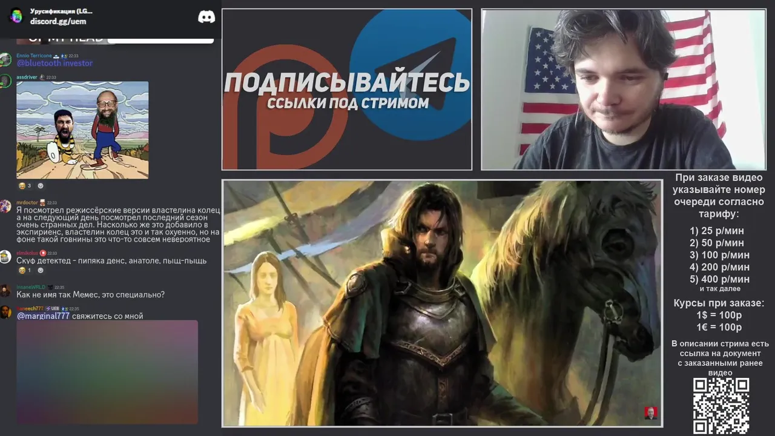The width and height of the screenshot is (775, 436).
Task: Open the Урусификация server avatar icon
Action: pos(16,16)
